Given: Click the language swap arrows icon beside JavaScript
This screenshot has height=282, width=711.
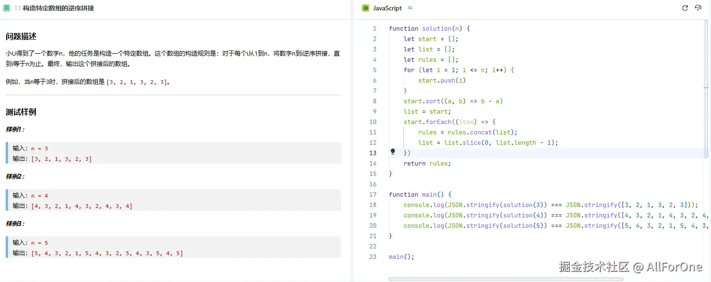Looking at the screenshot, I should point(409,8).
